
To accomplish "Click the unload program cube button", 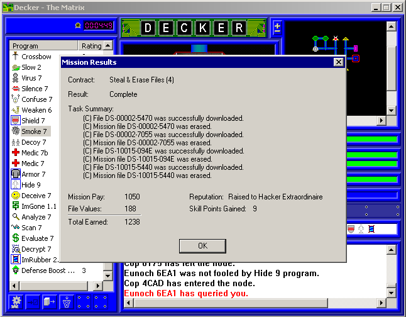I will [50, 302].
